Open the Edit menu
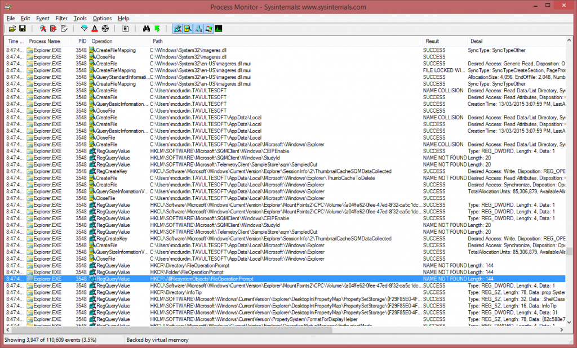Viewport: 577px width, 348px height. point(25,19)
